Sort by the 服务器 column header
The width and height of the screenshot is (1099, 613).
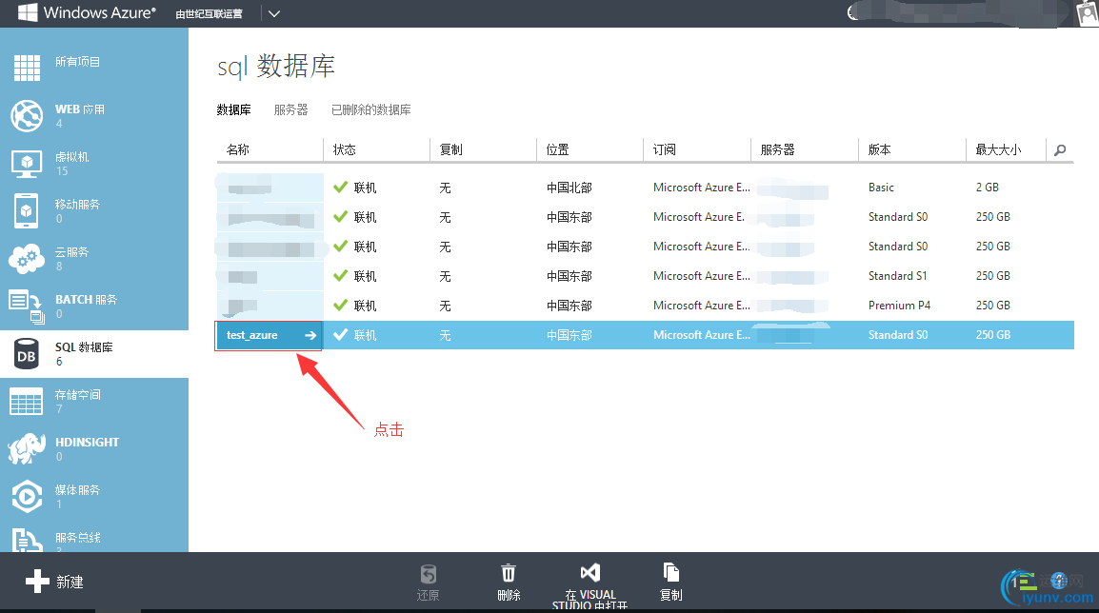point(777,150)
